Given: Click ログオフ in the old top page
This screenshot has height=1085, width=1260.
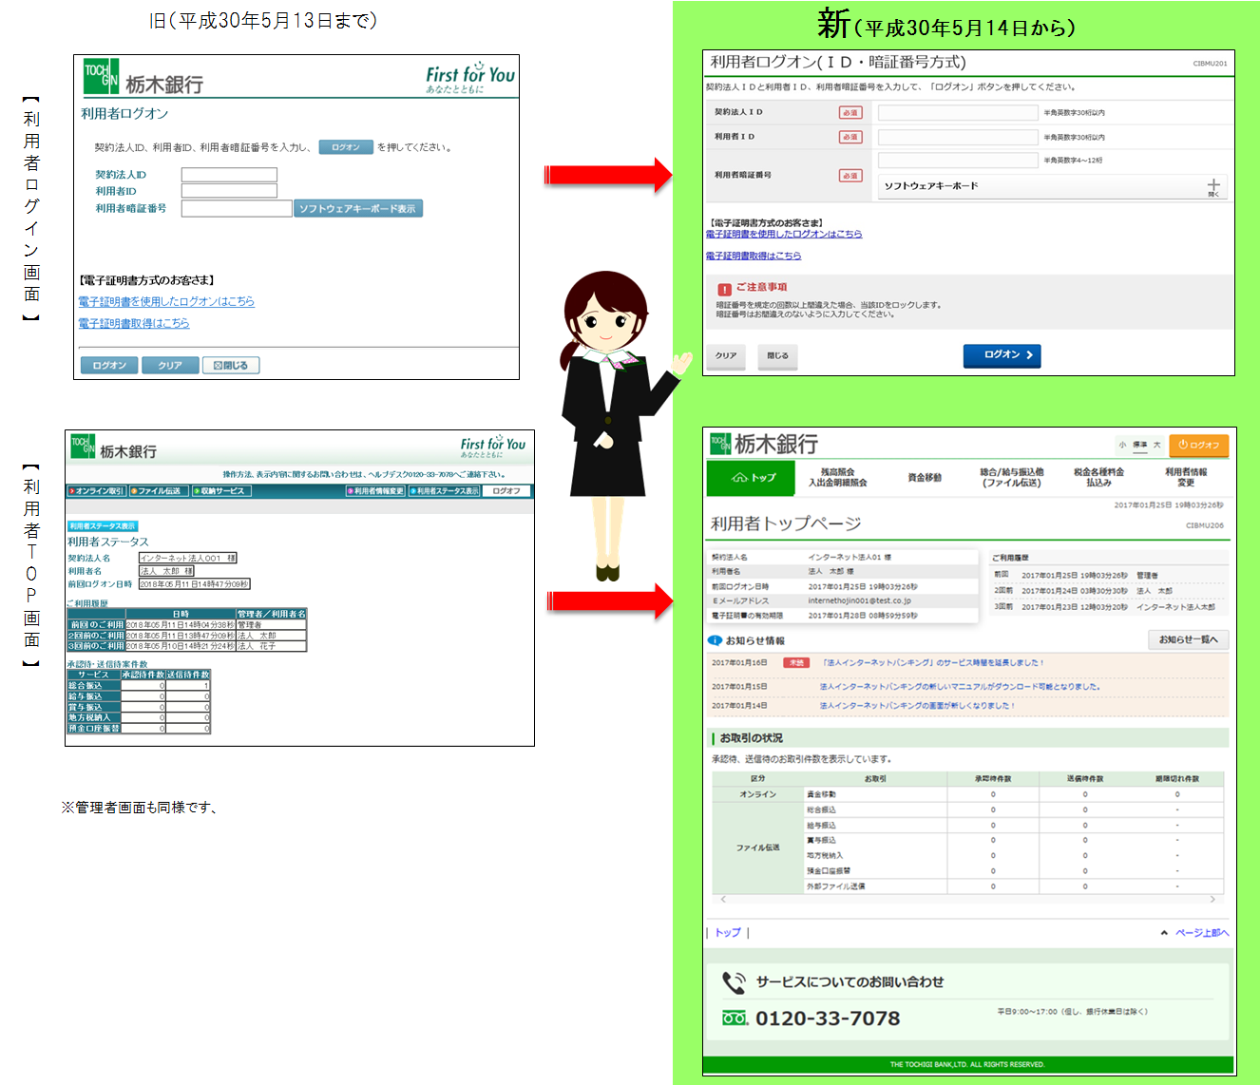Looking at the screenshot, I should [x=506, y=491].
